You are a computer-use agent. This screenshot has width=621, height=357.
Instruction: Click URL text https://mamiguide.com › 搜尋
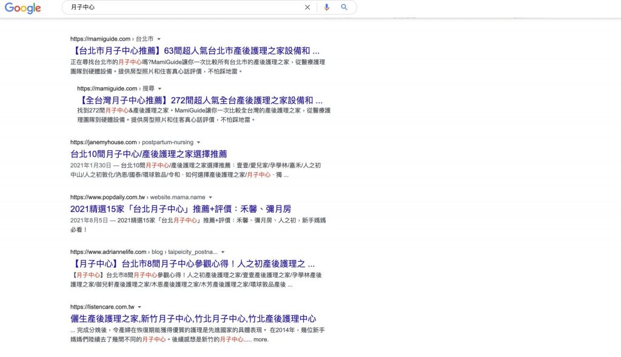116,88
